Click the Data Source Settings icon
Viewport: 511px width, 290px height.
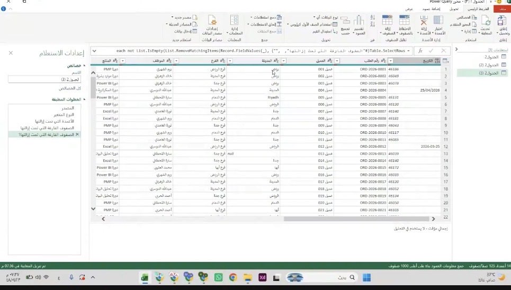[x=212, y=20]
